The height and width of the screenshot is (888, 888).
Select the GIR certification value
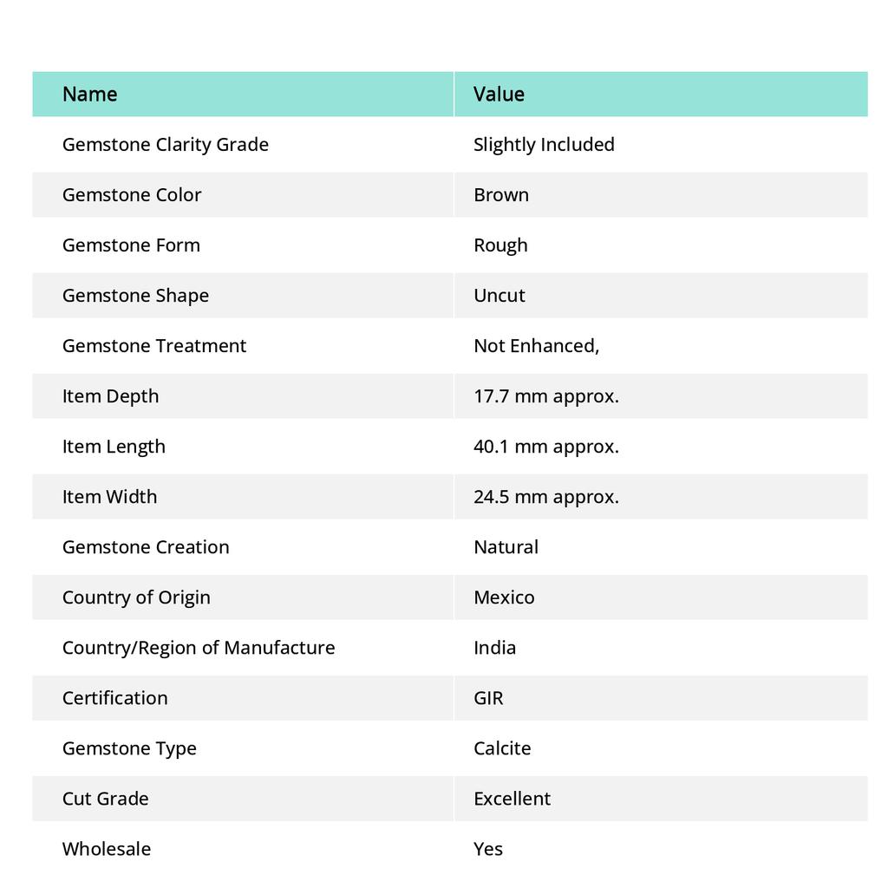[x=488, y=698]
